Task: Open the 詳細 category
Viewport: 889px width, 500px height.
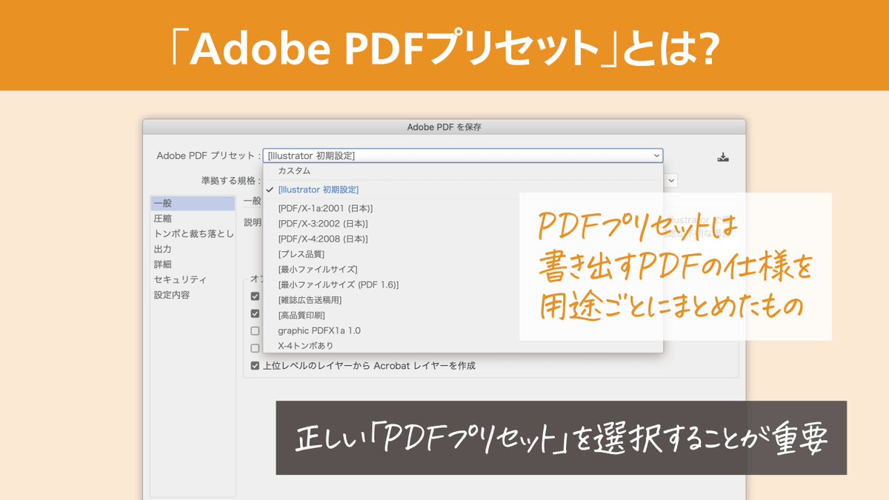Action: tap(193, 264)
